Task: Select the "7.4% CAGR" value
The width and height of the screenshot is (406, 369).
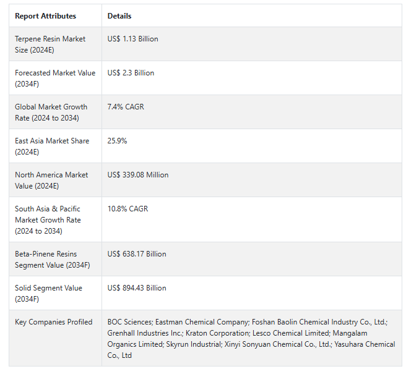Action: pyautogui.click(x=126, y=107)
